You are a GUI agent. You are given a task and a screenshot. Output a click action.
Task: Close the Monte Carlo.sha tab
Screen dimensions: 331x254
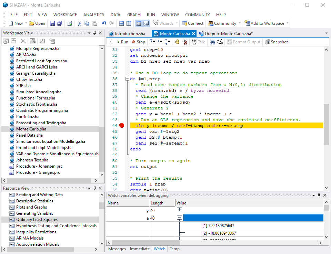[193, 34]
